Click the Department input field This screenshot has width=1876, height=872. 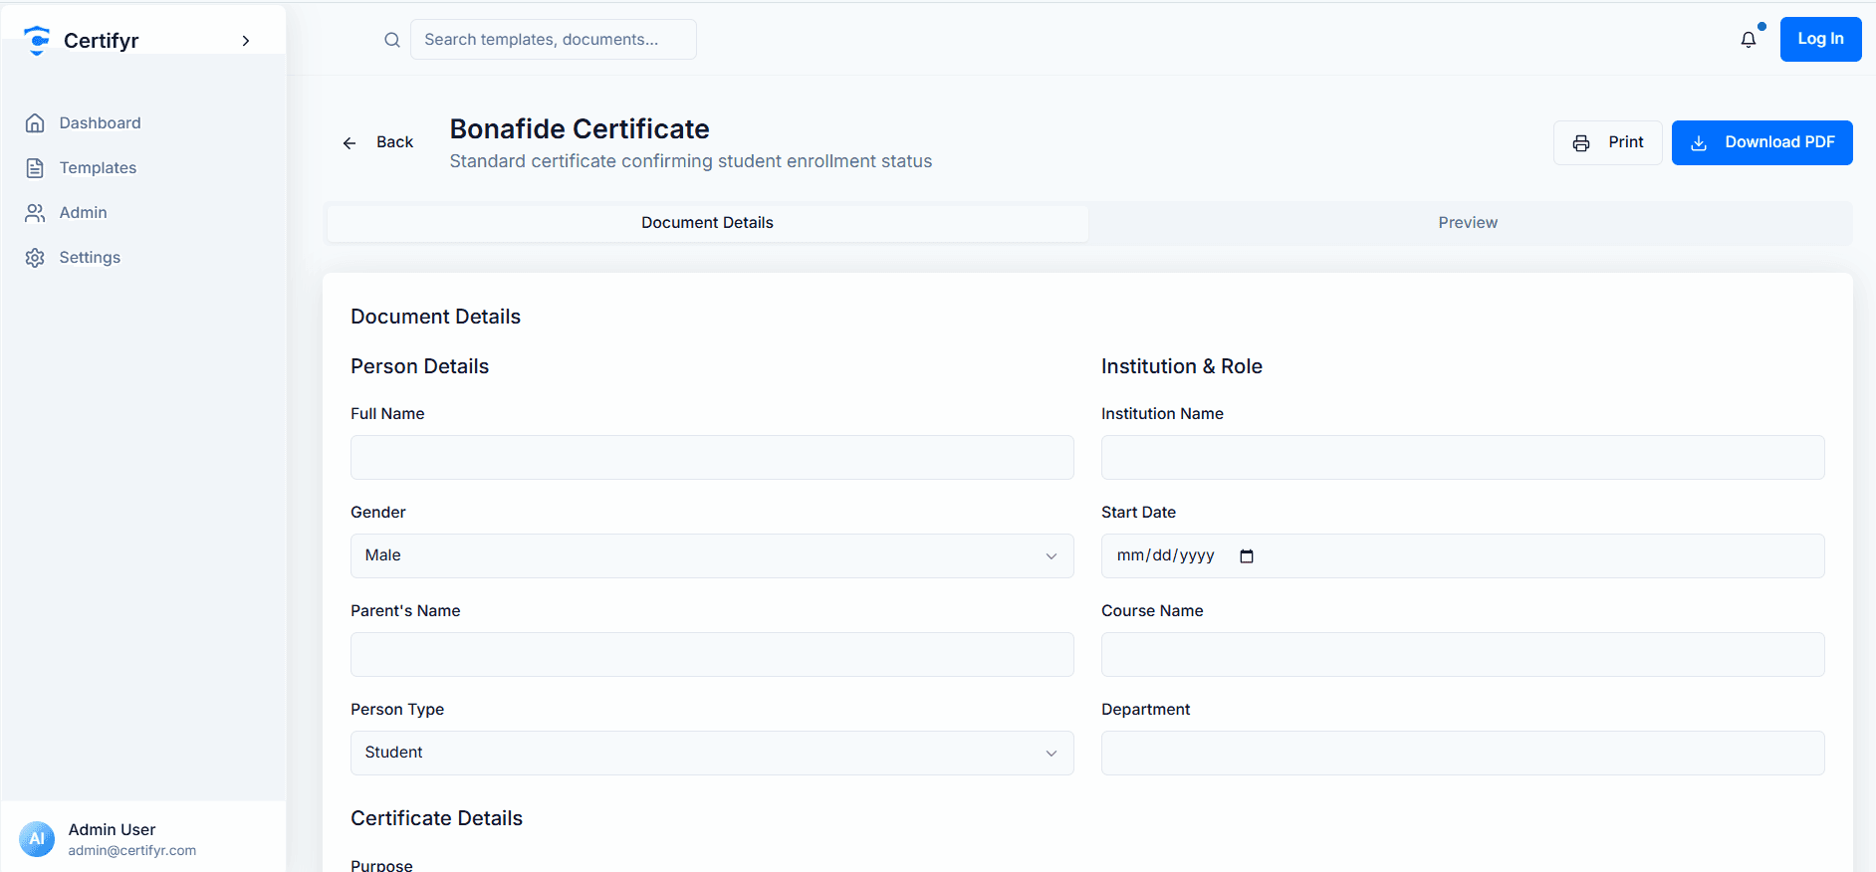[1463, 754]
